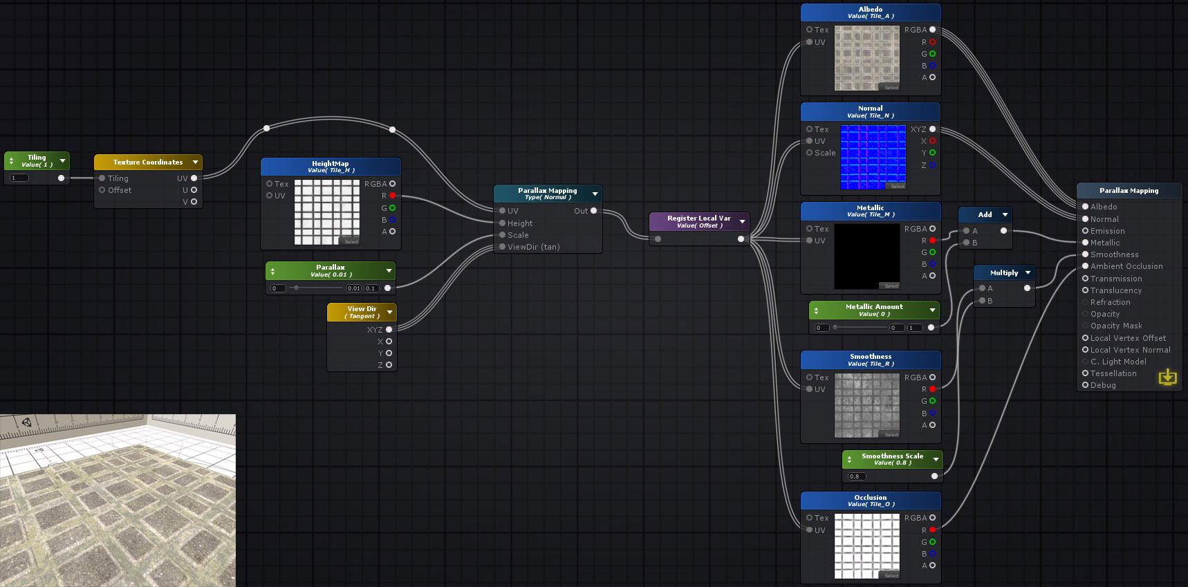Click the Smoothness Scale 0.8 value field
1188x587 pixels.
[857, 476]
